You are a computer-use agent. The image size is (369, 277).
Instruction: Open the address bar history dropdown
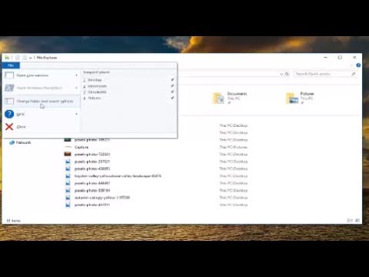click(x=281, y=74)
